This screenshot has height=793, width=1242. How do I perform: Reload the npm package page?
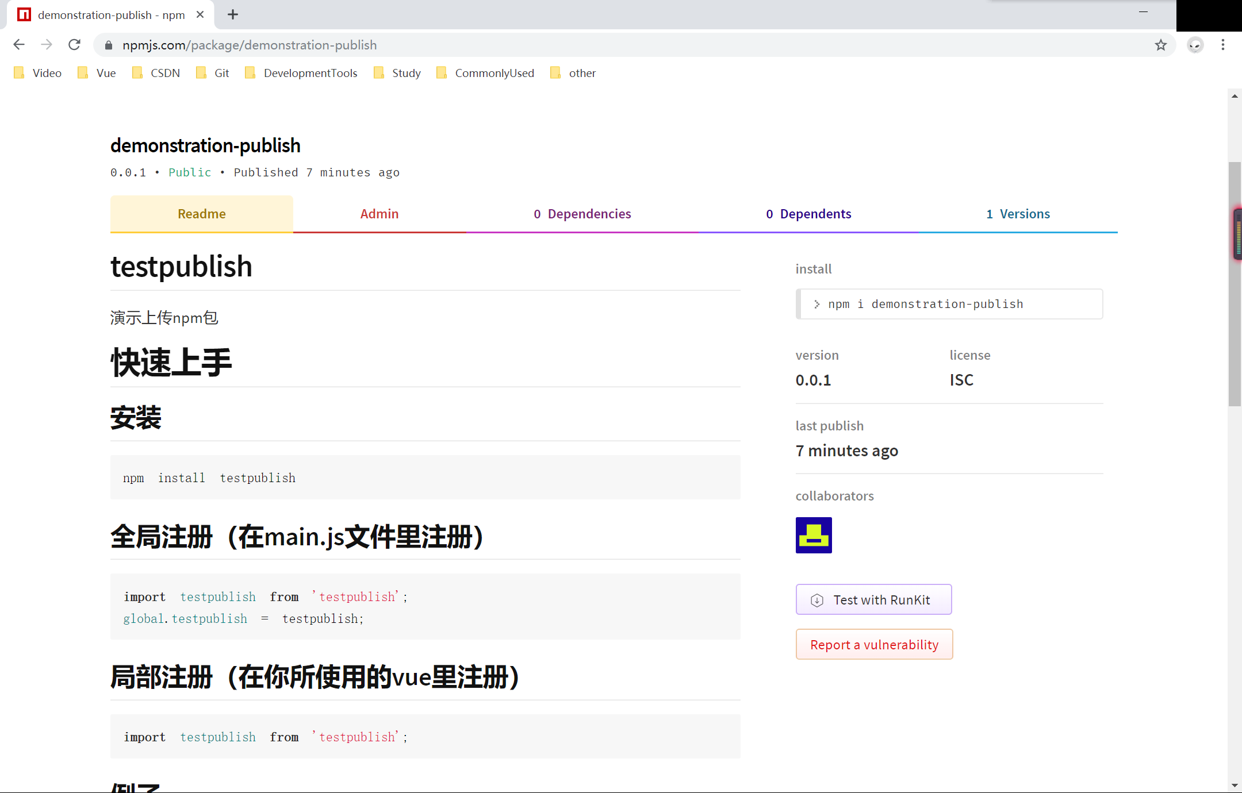coord(74,45)
